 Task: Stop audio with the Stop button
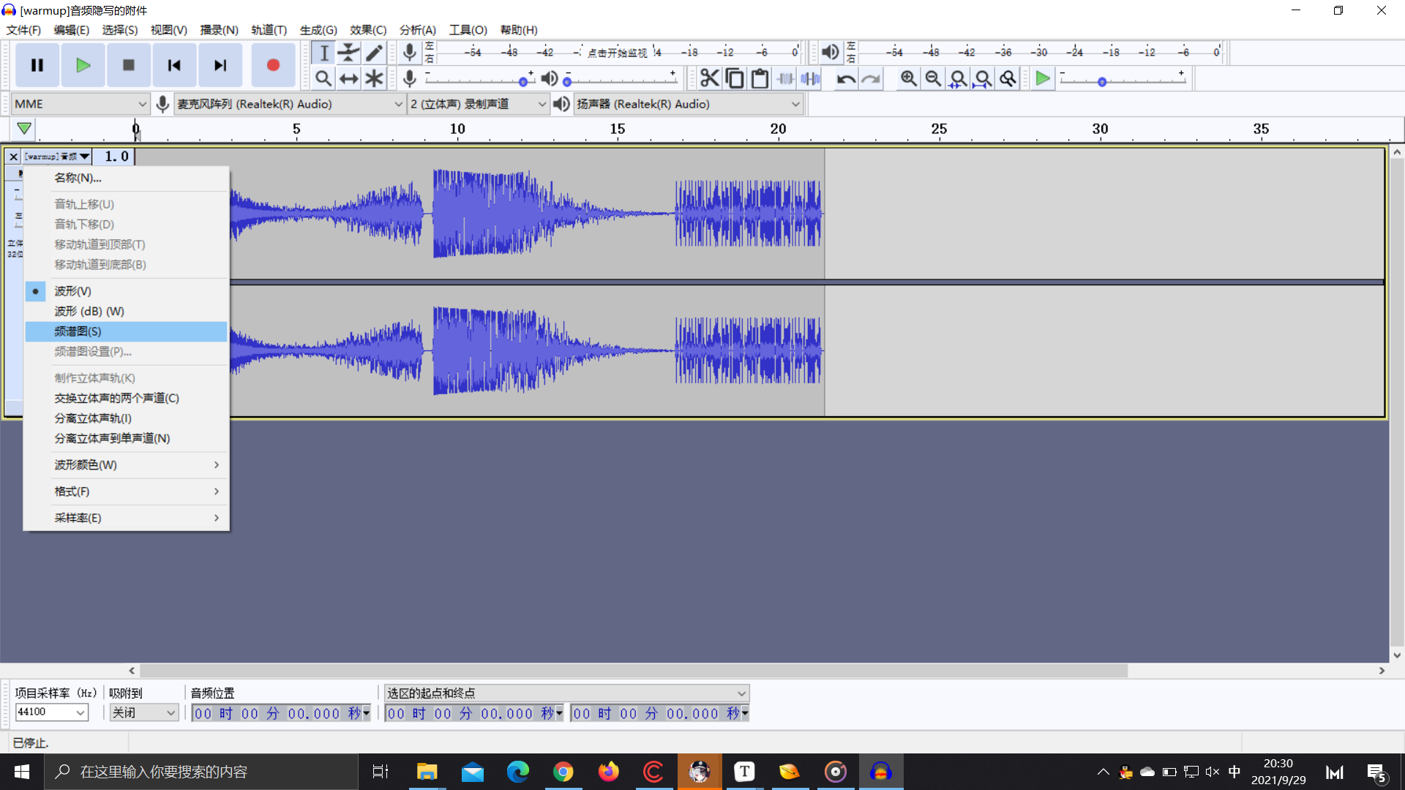tap(128, 65)
